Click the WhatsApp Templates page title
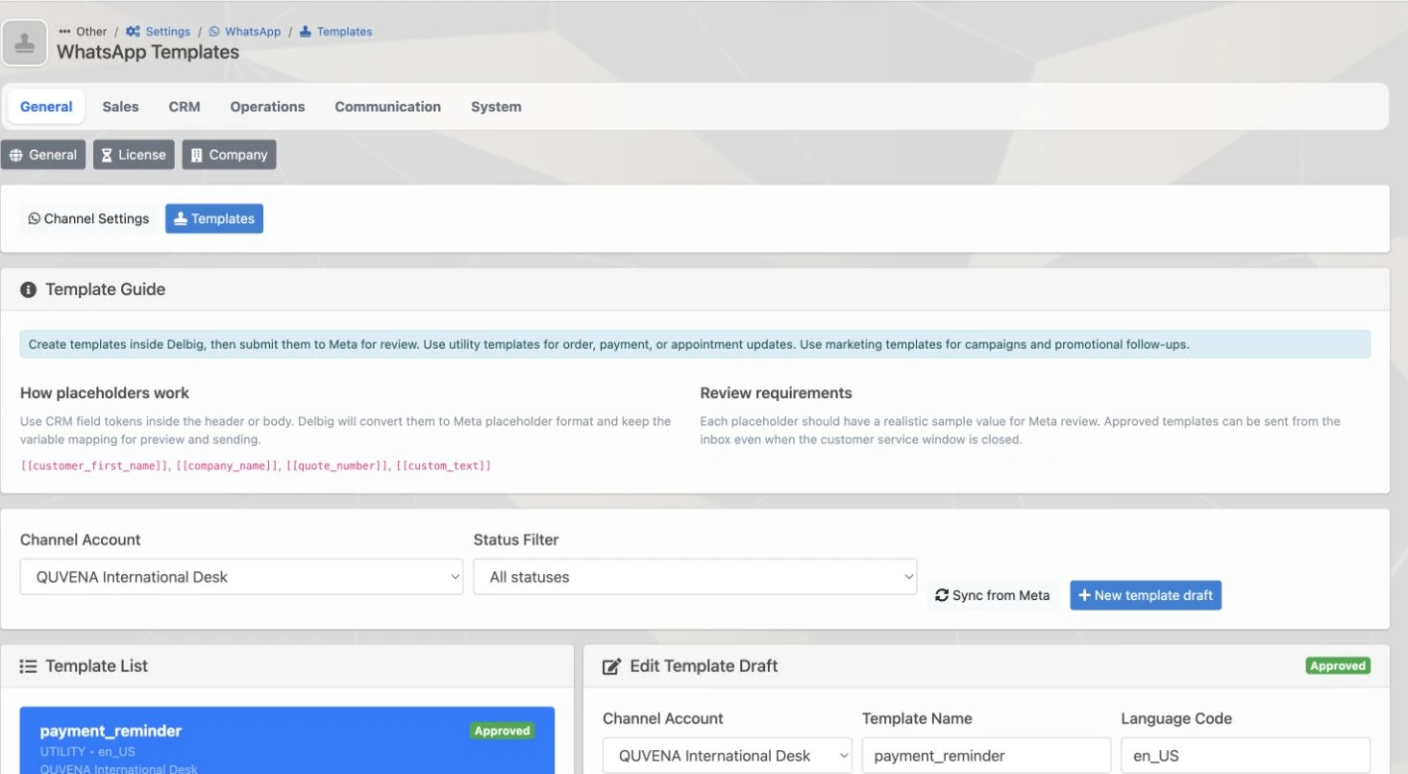1408x774 pixels. (x=148, y=52)
